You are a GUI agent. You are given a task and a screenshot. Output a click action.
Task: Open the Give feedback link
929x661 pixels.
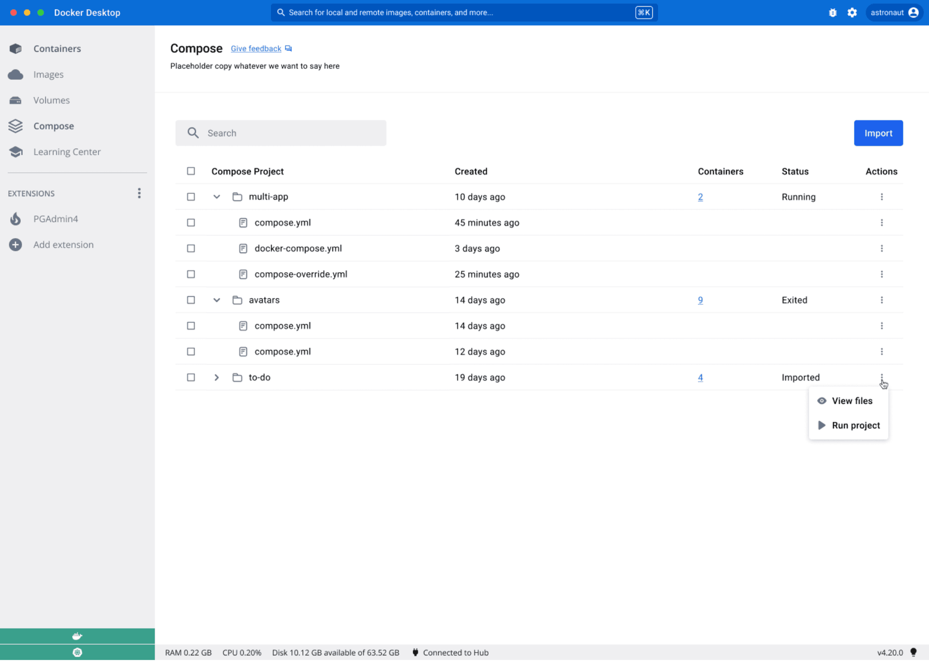tap(256, 49)
